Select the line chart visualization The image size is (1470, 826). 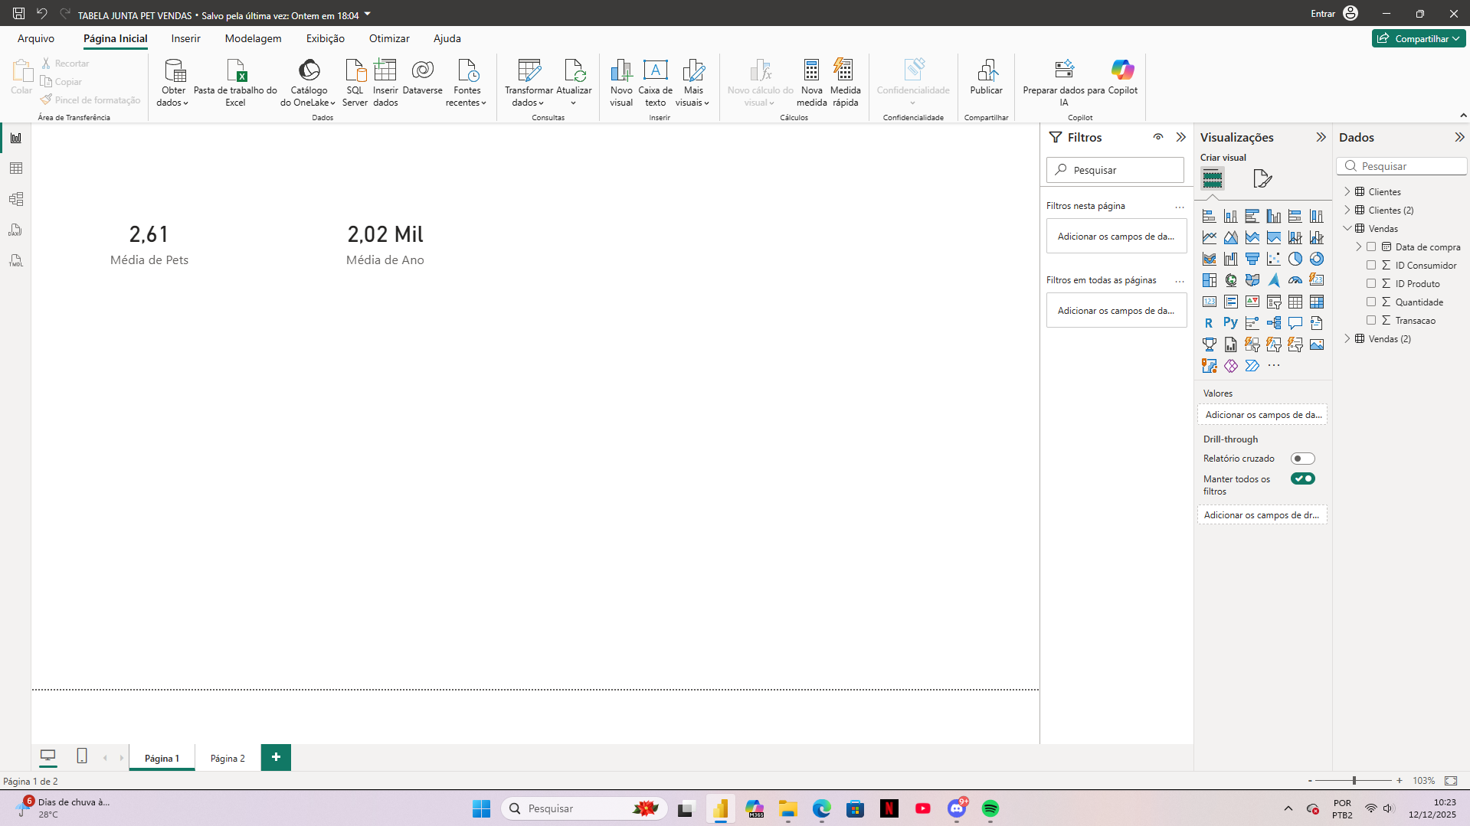point(1209,237)
